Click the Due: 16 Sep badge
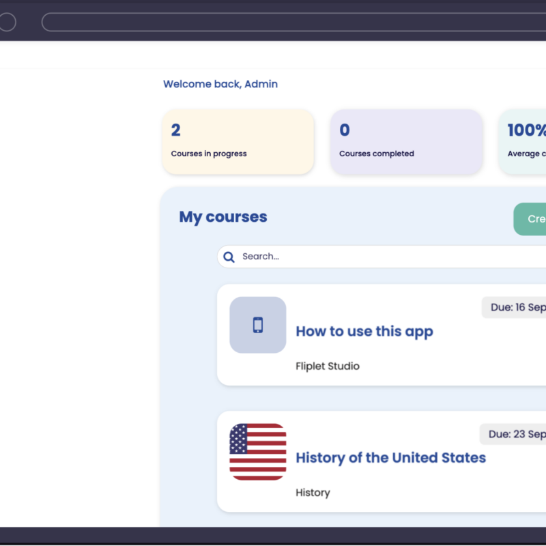546x546 pixels. point(514,307)
